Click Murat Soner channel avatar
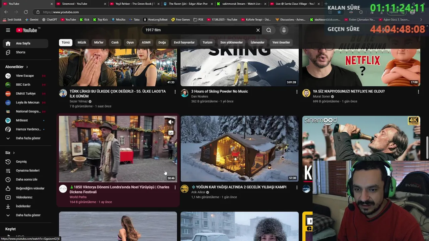This screenshot has height=241, width=429. 306,93
